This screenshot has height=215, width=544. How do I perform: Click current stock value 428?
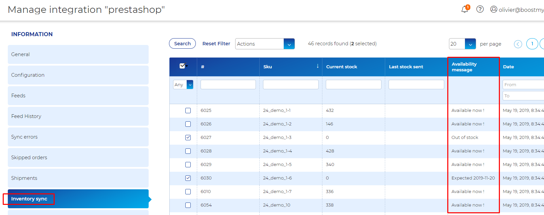(x=330, y=151)
